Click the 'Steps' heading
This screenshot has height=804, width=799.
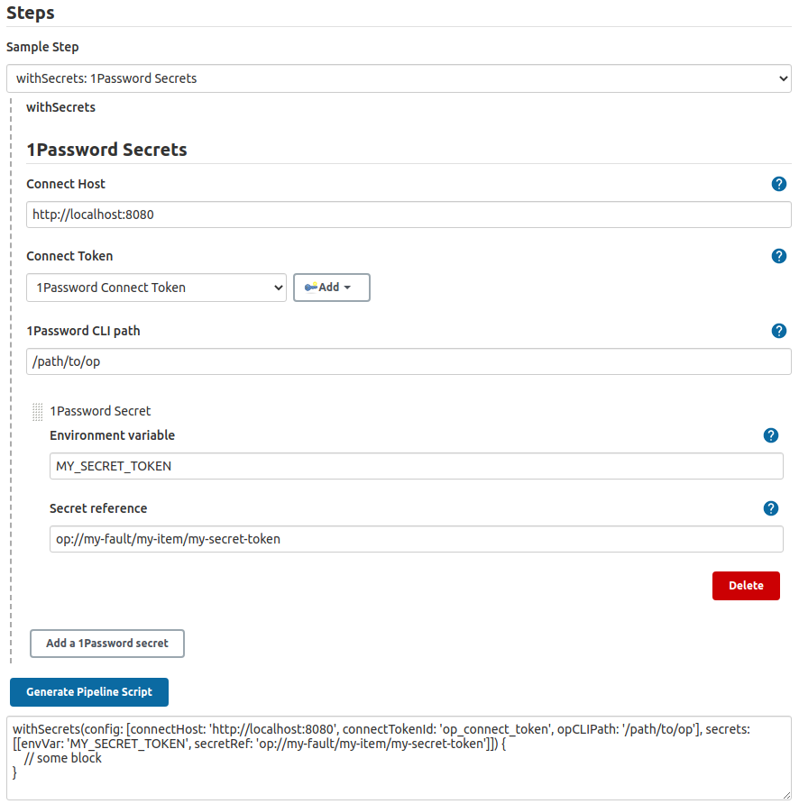click(31, 13)
